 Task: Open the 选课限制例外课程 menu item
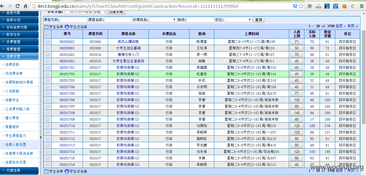point(19,82)
